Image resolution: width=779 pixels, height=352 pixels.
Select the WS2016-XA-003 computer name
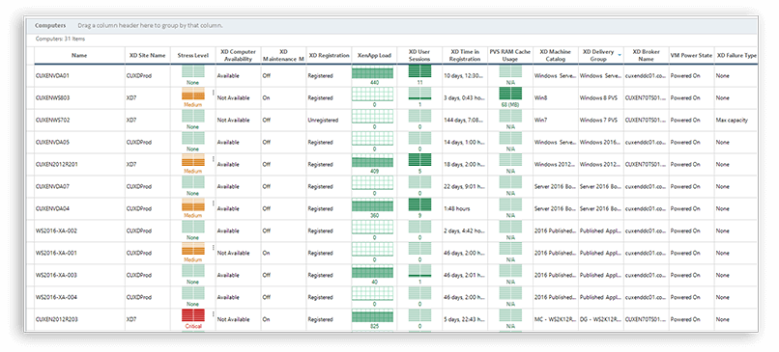click(x=56, y=275)
